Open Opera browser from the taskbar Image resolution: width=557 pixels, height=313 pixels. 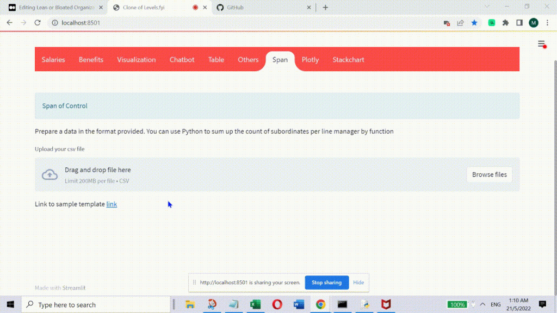277,304
